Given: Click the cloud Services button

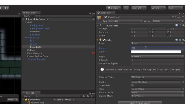Looking at the screenshot, I should [x=126, y=8].
